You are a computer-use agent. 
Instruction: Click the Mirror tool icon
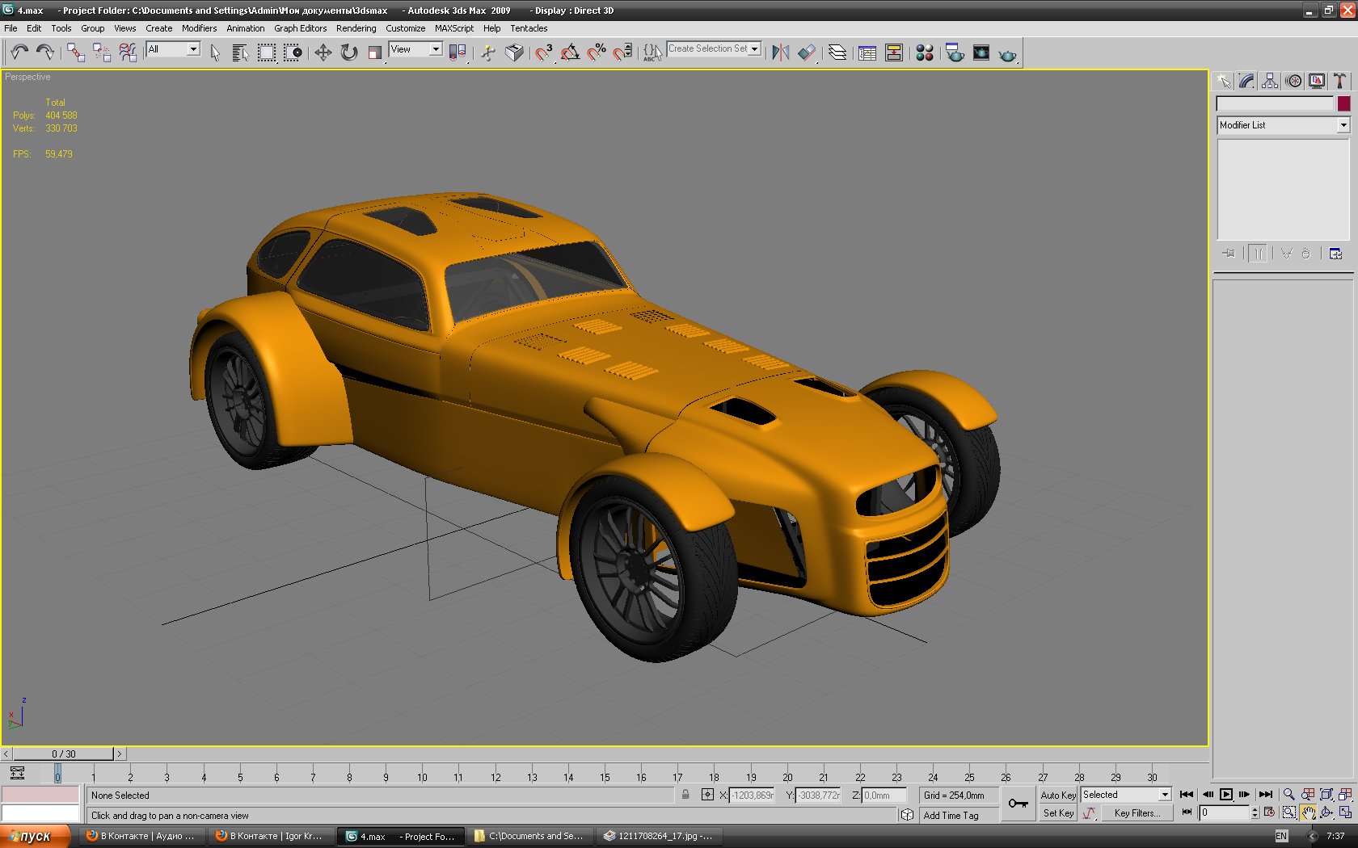780,52
